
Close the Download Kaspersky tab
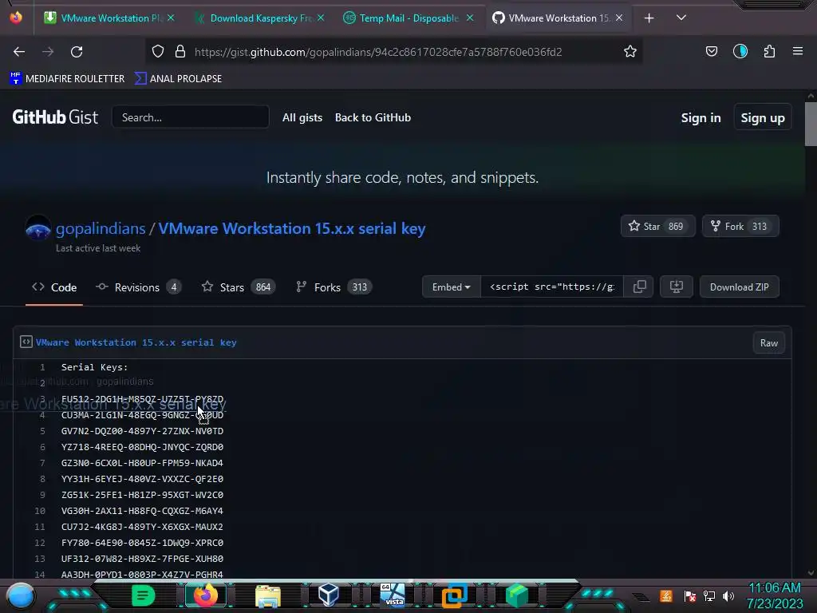(321, 18)
